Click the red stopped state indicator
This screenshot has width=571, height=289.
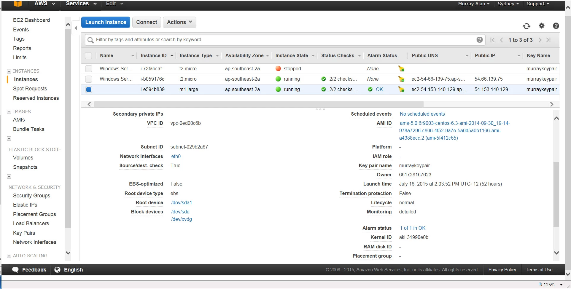tap(278, 69)
